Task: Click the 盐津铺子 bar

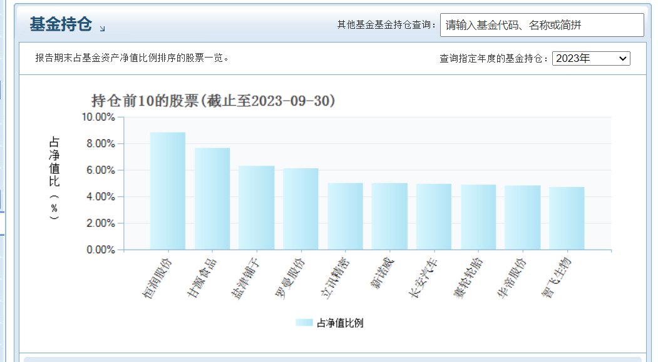Action: [257, 208]
